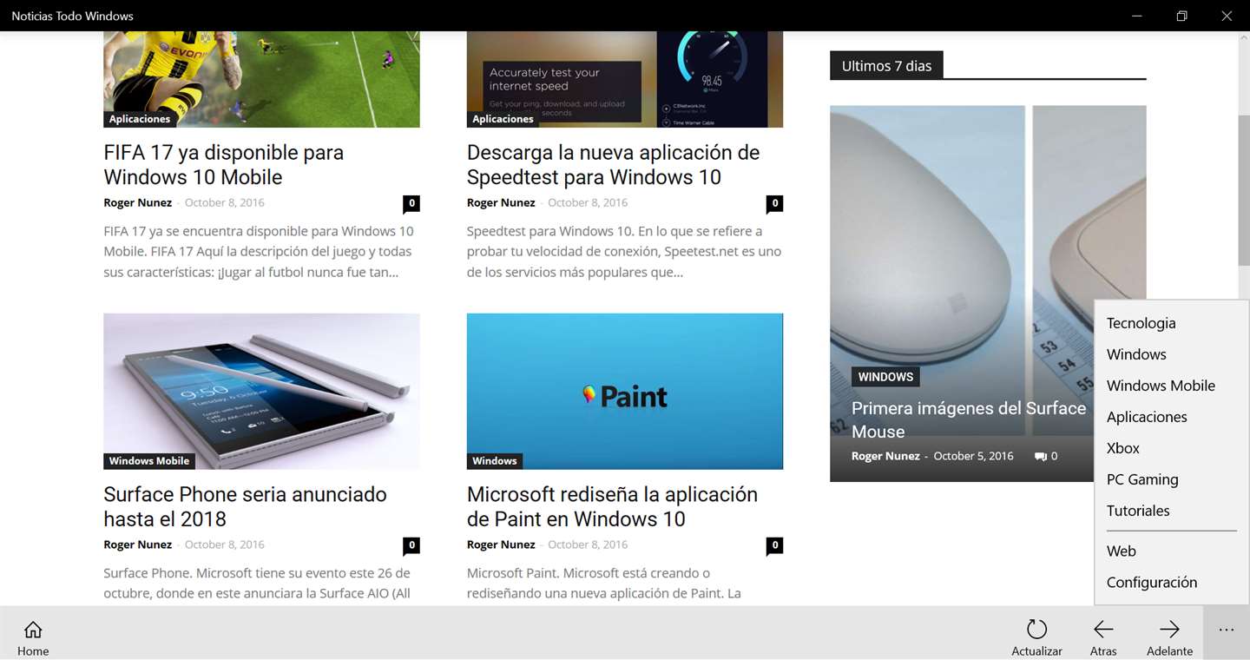Viewport: 1250px width, 660px height.
Task: Click date October 8, 2016 under FIFA 17
Action: pyautogui.click(x=225, y=202)
